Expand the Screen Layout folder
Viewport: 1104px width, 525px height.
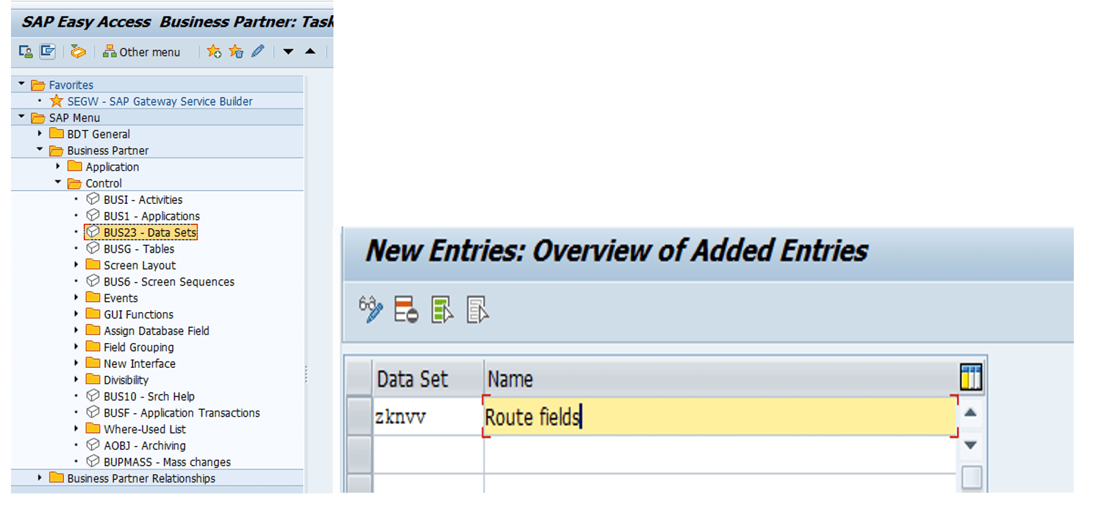pos(76,265)
